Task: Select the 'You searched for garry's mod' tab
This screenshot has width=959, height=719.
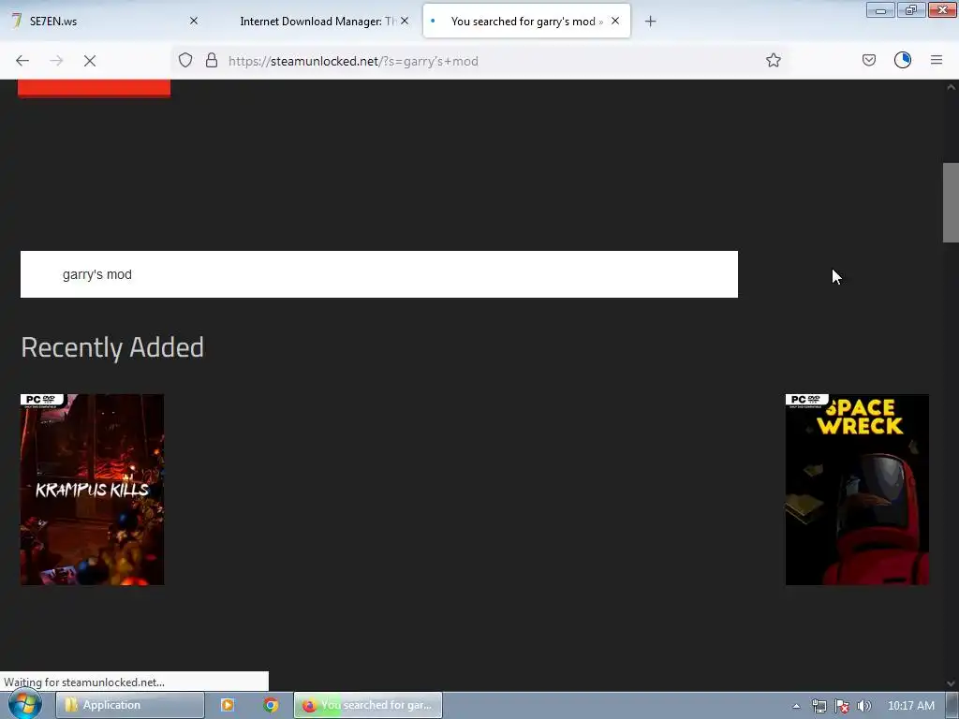Action: tap(526, 22)
